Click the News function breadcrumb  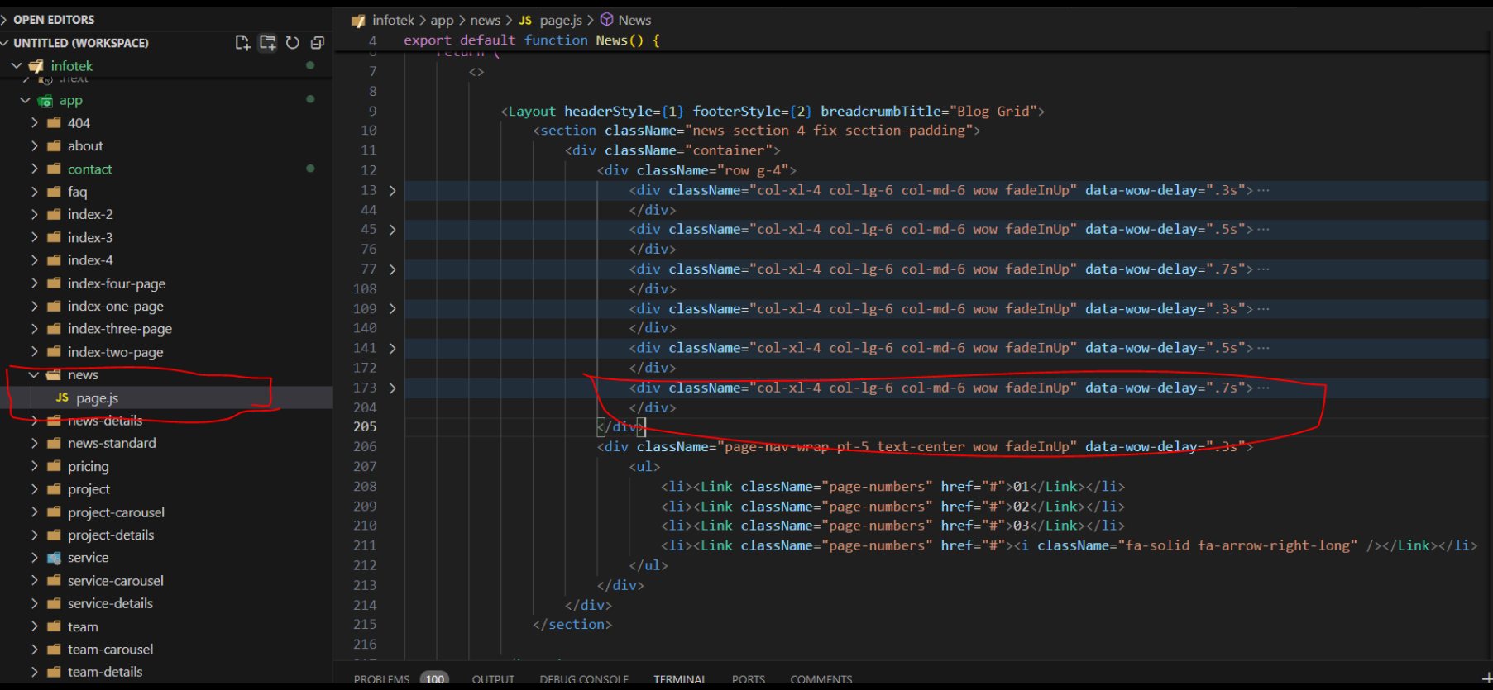(x=634, y=20)
